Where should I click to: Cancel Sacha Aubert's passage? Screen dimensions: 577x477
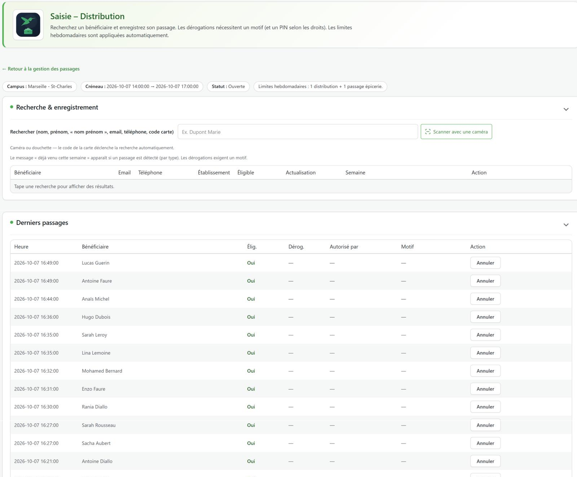pos(485,443)
